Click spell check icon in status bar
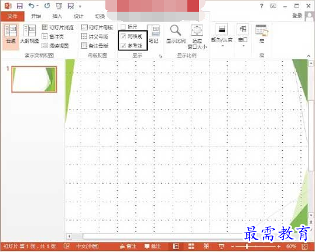315x252 pixels. click(67, 246)
